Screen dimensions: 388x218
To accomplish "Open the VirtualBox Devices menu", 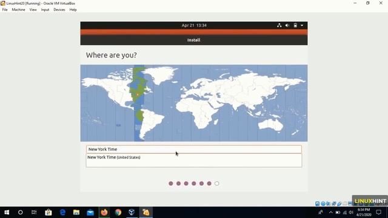I will (x=59, y=10).
